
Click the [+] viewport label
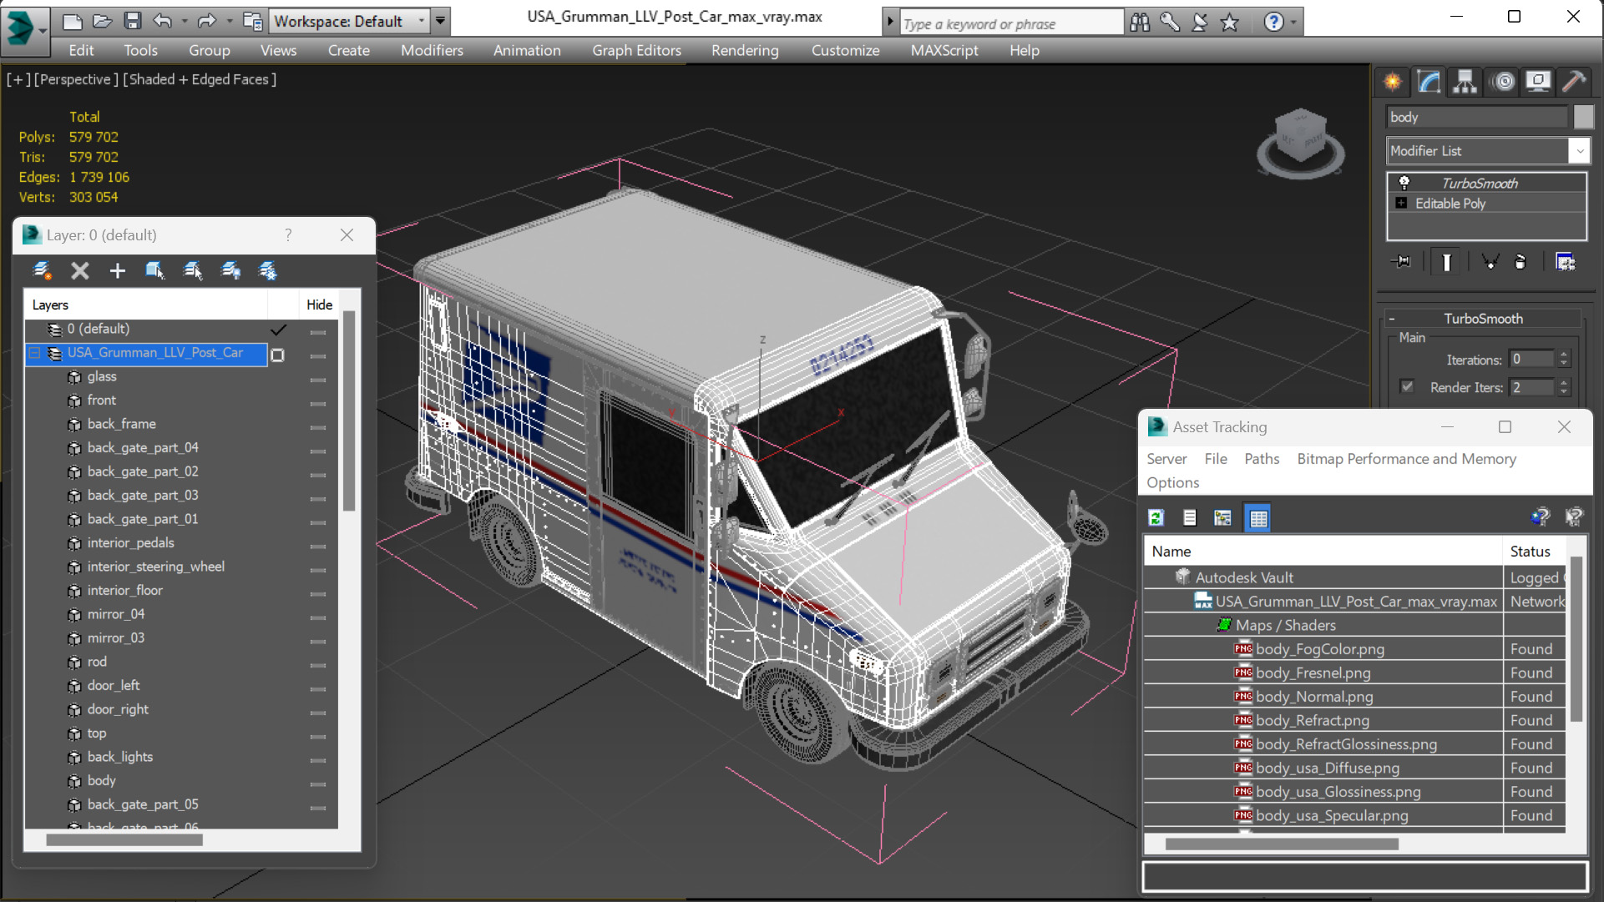click(18, 79)
